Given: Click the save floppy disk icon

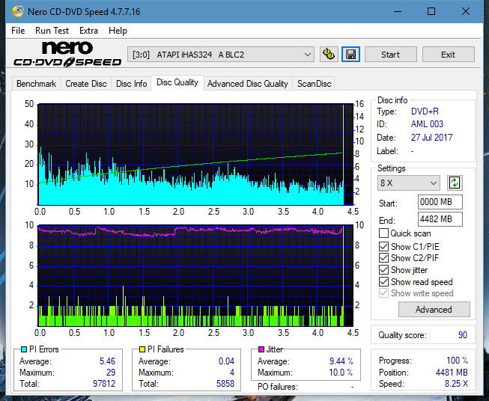Looking at the screenshot, I should 350,55.
